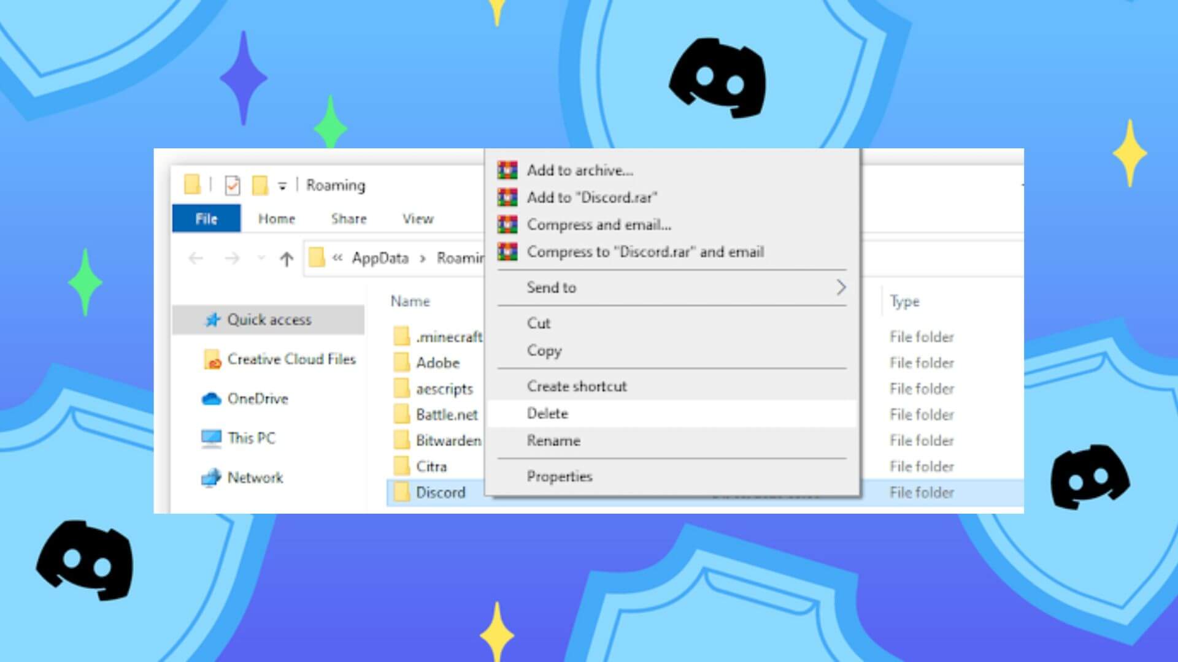Choose Compress to "Discord.rar" and email

pyautogui.click(x=671, y=251)
